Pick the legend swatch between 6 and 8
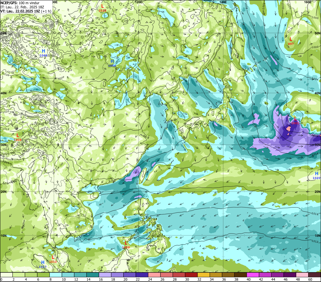This screenshot has width=321, height=282. 43,275
